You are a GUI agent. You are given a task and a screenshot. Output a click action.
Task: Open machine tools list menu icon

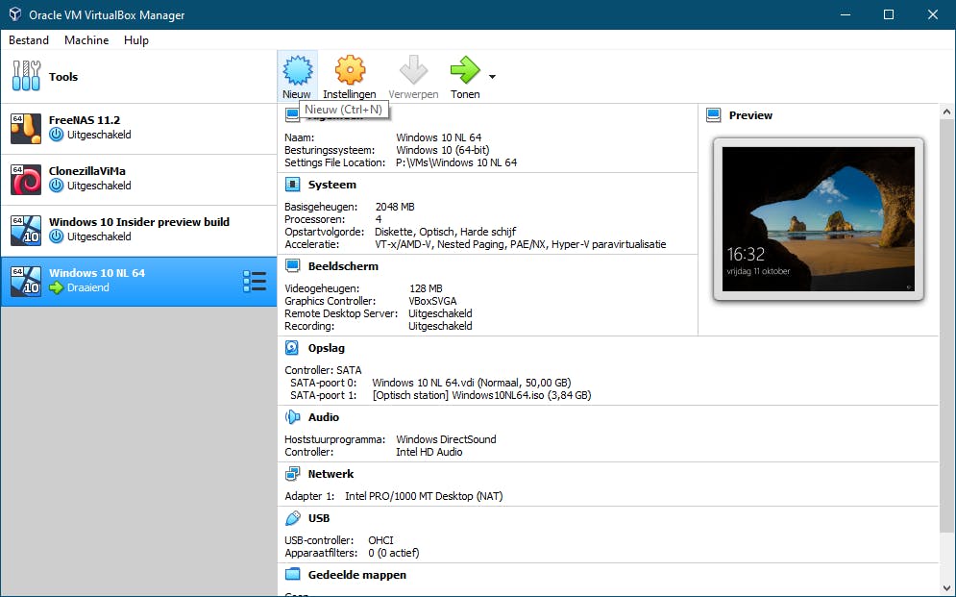[x=255, y=281]
